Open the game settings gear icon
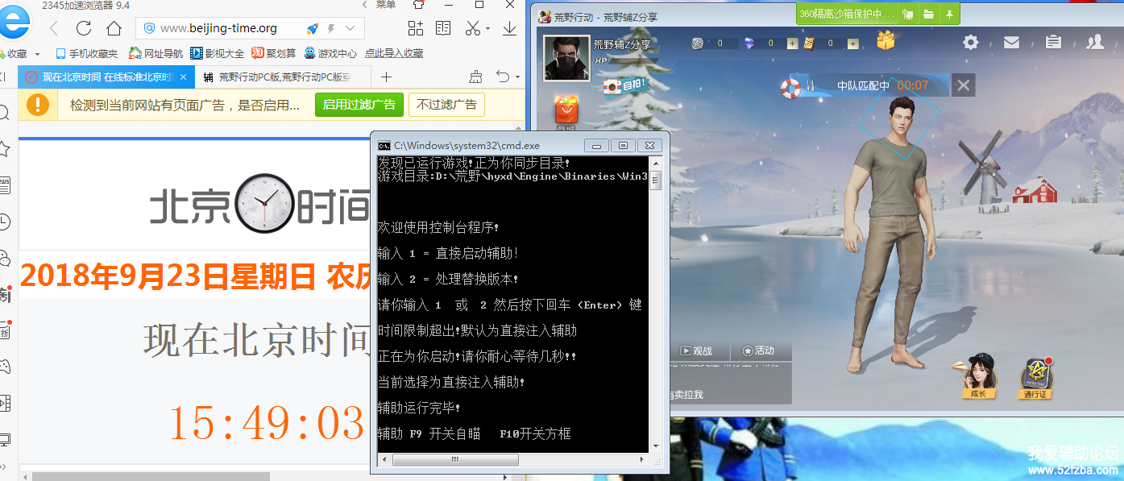Screen dimensions: 1124x481 971,42
